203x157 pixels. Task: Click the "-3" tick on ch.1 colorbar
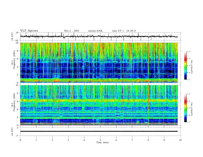[189, 52]
